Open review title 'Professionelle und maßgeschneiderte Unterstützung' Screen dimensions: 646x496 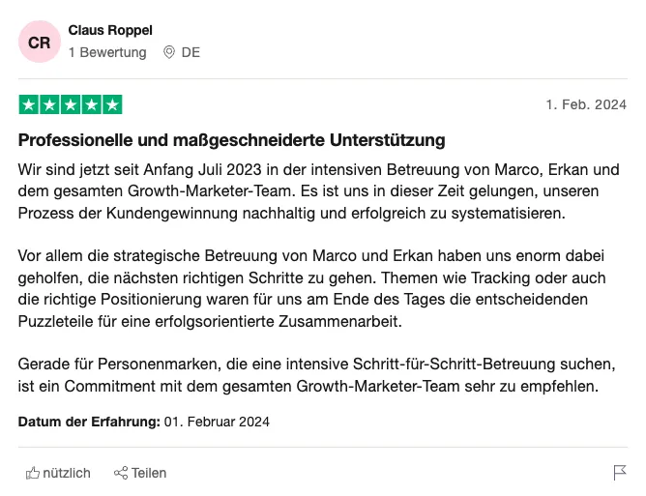click(231, 140)
